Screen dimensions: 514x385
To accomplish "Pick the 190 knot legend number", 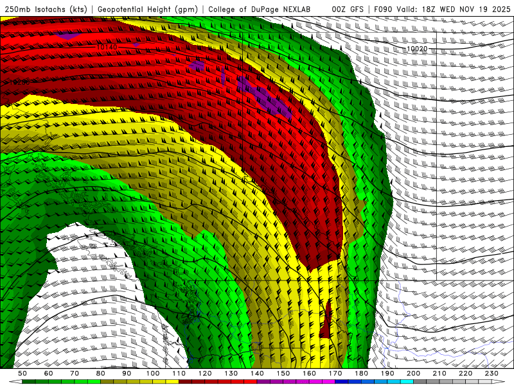I will coord(387,373).
